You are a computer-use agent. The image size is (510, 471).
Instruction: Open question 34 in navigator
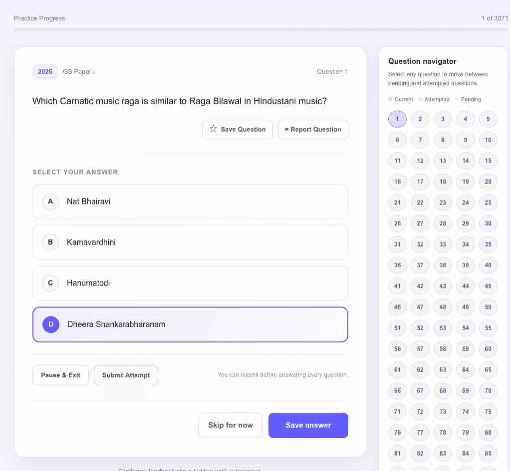466,244
